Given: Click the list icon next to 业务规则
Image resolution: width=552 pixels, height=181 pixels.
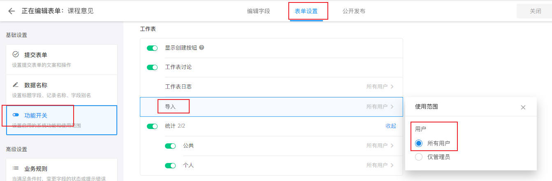Looking at the screenshot, I should pos(16,168).
